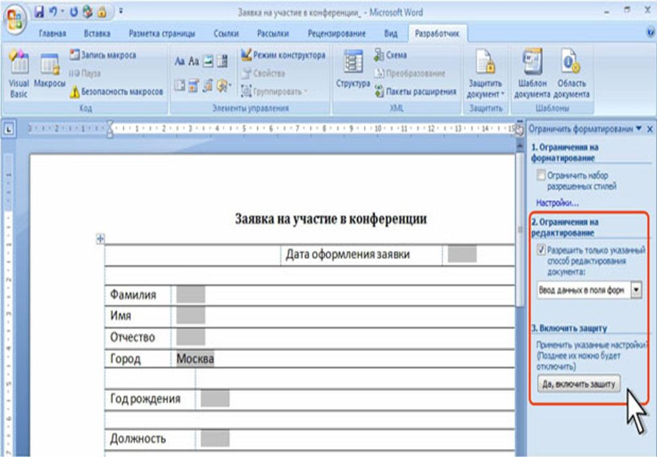The height and width of the screenshot is (457, 657).
Task: Click Область документа button
Action: pyautogui.click(x=571, y=74)
